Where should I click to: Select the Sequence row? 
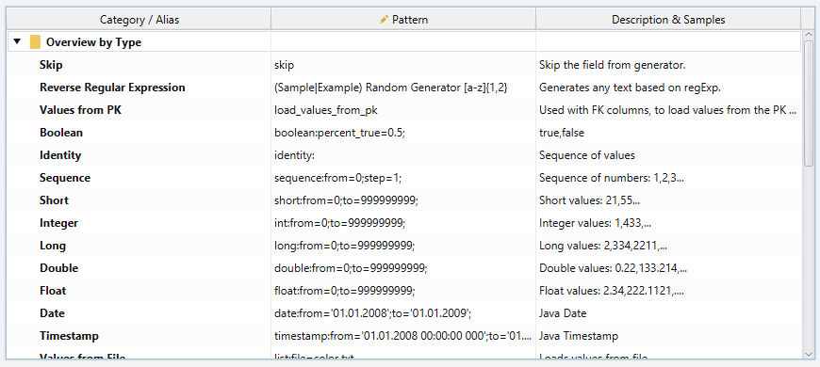[x=403, y=178]
